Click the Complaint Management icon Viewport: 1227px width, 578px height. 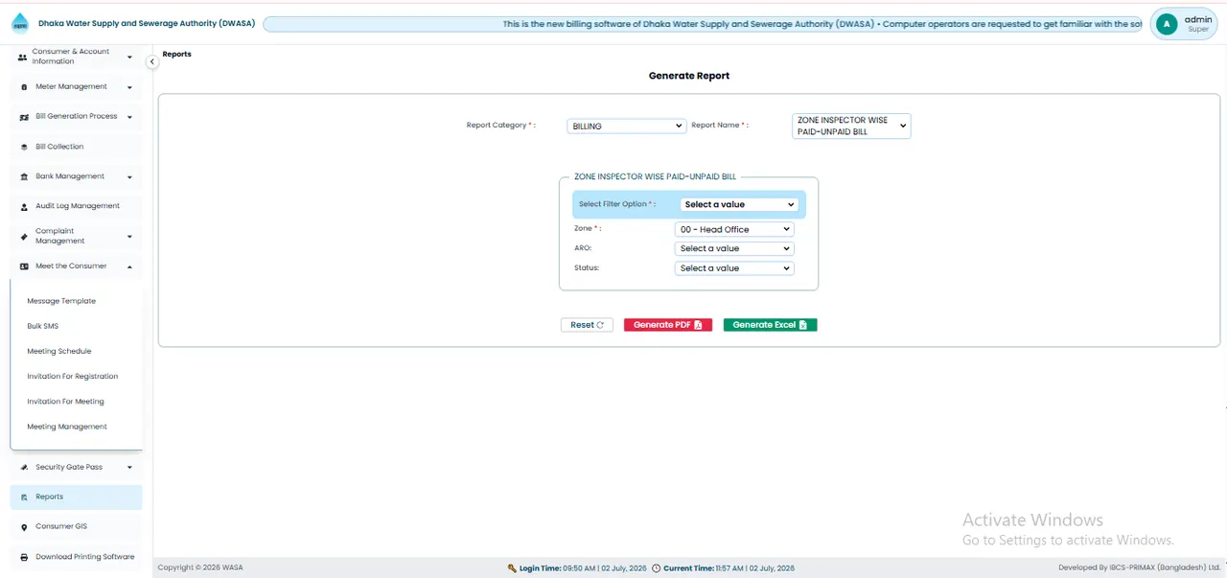click(24, 236)
